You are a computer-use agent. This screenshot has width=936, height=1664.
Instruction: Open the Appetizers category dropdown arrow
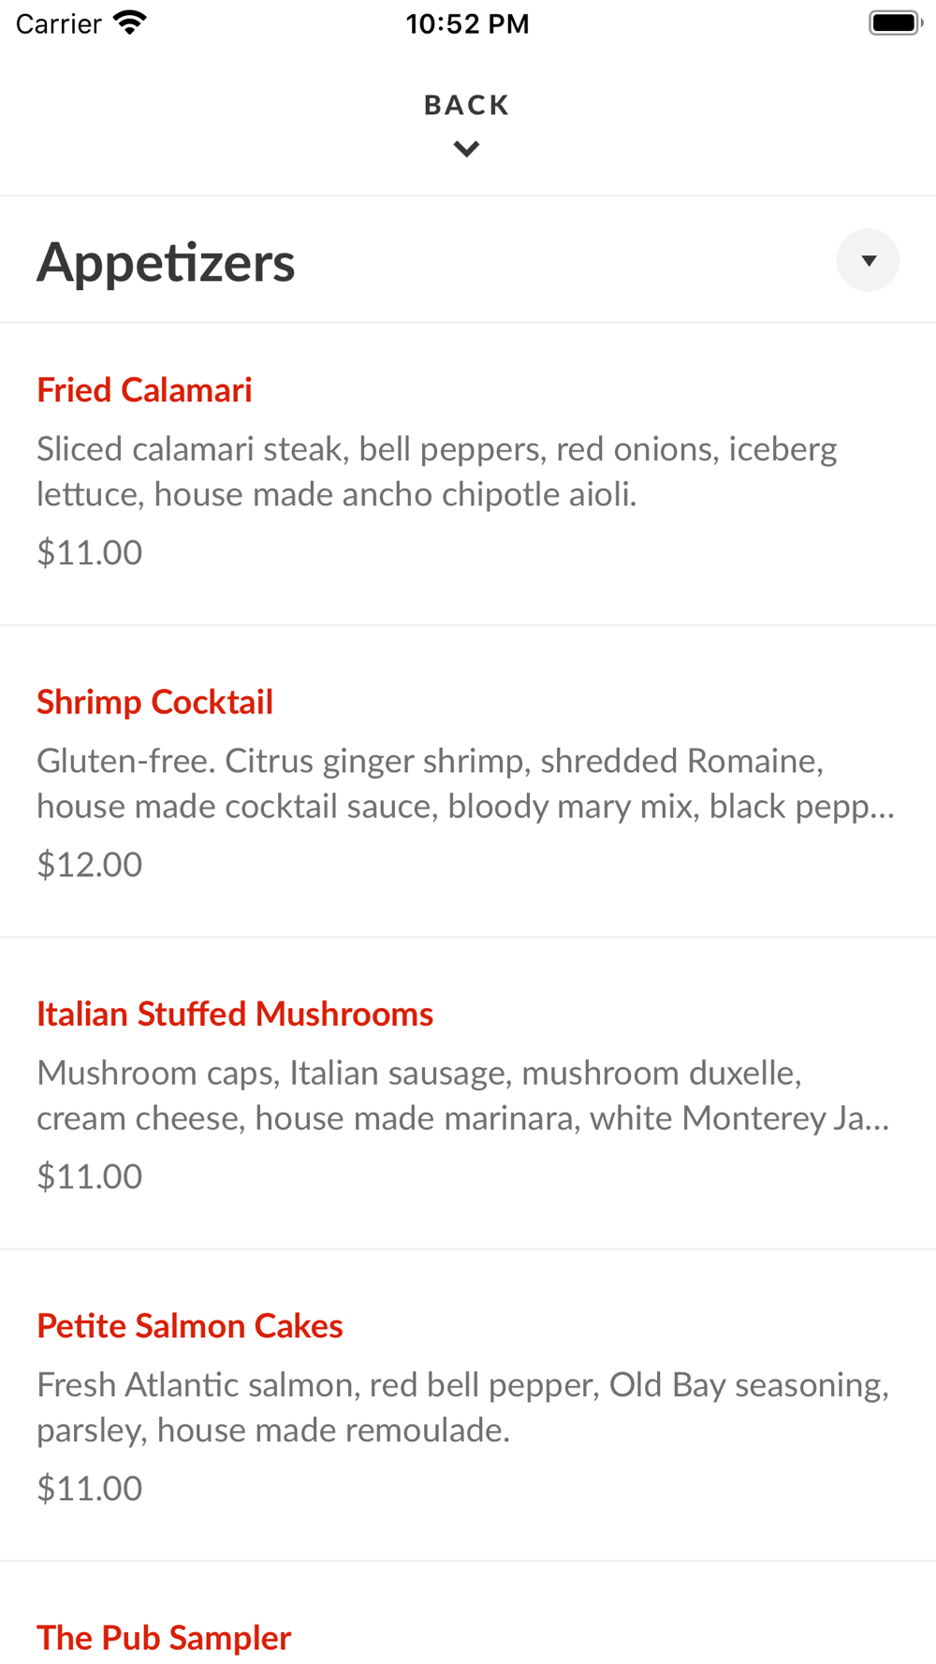point(868,260)
